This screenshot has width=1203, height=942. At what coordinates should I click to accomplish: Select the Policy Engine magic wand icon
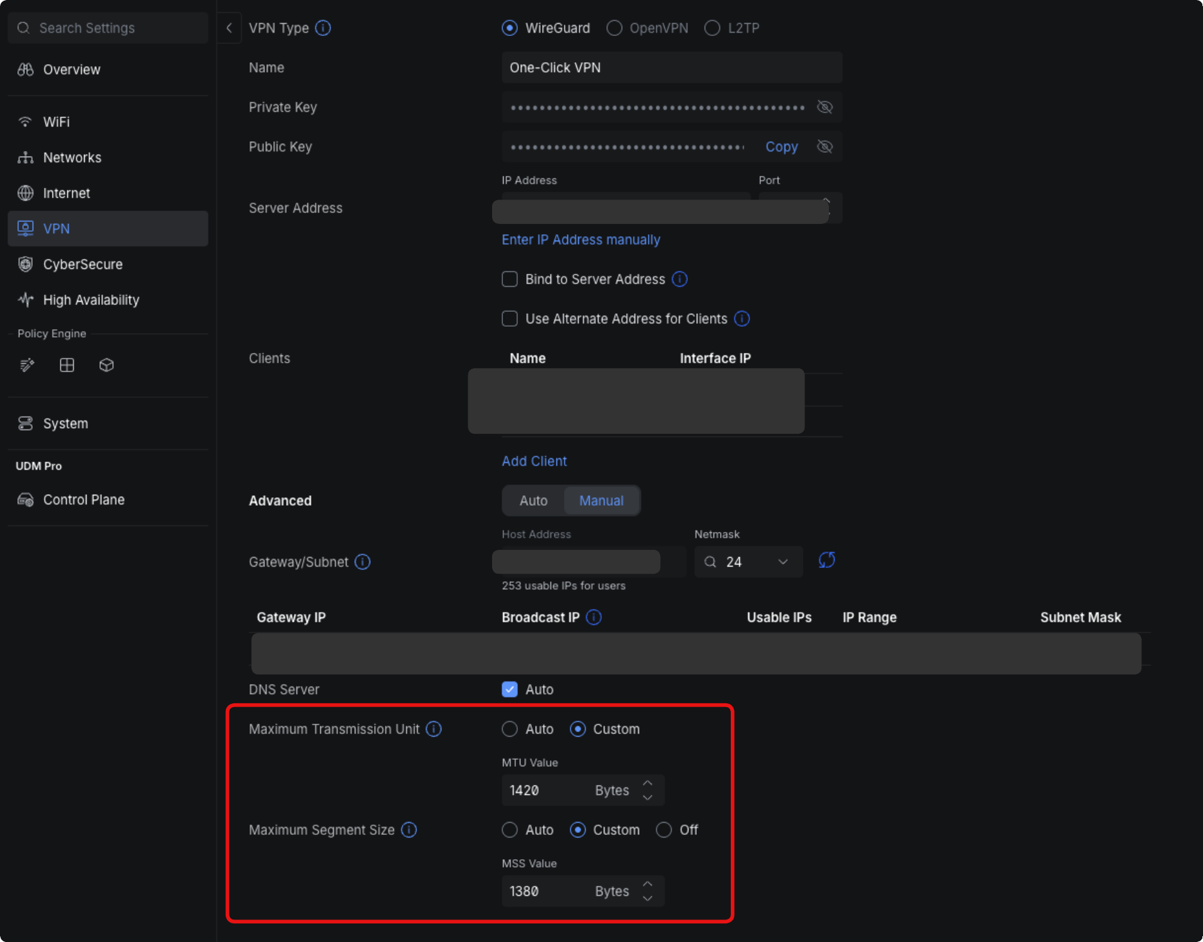click(26, 365)
